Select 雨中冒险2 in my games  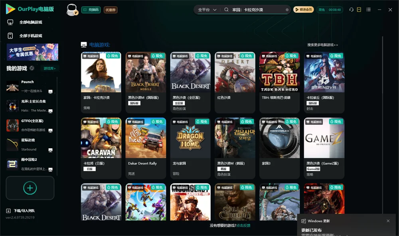pyautogui.click(x=30, y=164)
